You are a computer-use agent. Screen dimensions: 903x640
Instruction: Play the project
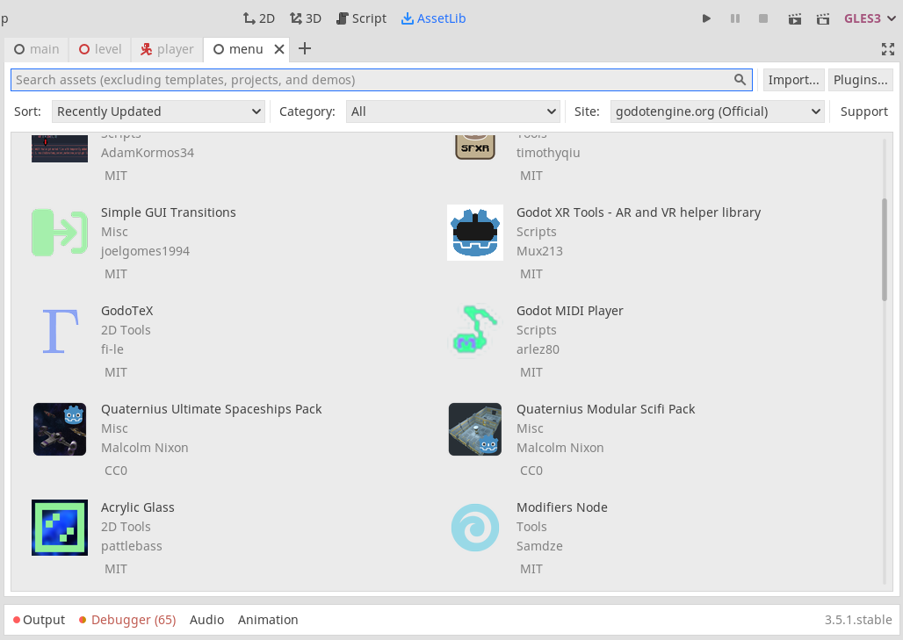(x=706, y=18)
